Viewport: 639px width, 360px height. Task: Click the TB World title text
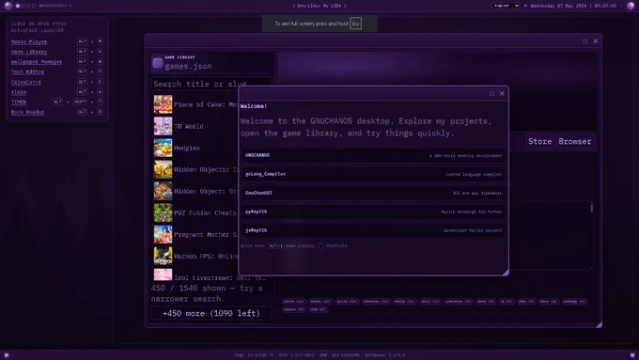[189, 126]
